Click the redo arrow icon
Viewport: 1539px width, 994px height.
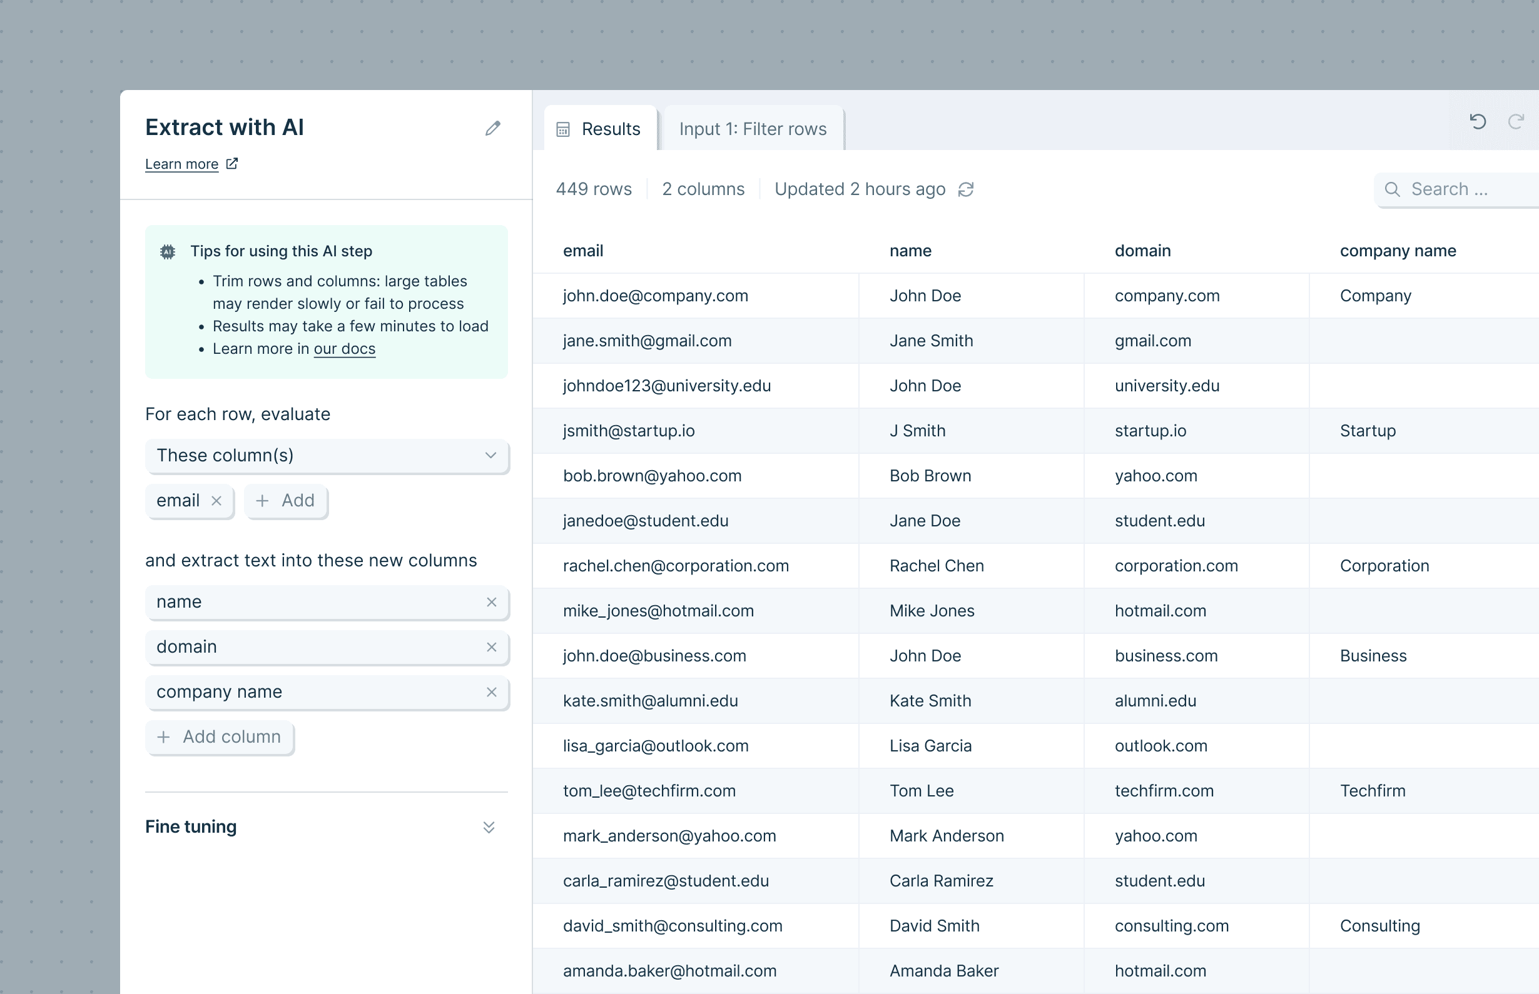click(1516, 121)
